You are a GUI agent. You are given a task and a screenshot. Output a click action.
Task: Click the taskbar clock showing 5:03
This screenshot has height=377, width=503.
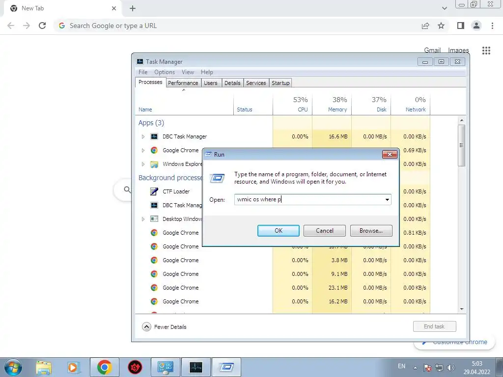(x=476, y=367)
